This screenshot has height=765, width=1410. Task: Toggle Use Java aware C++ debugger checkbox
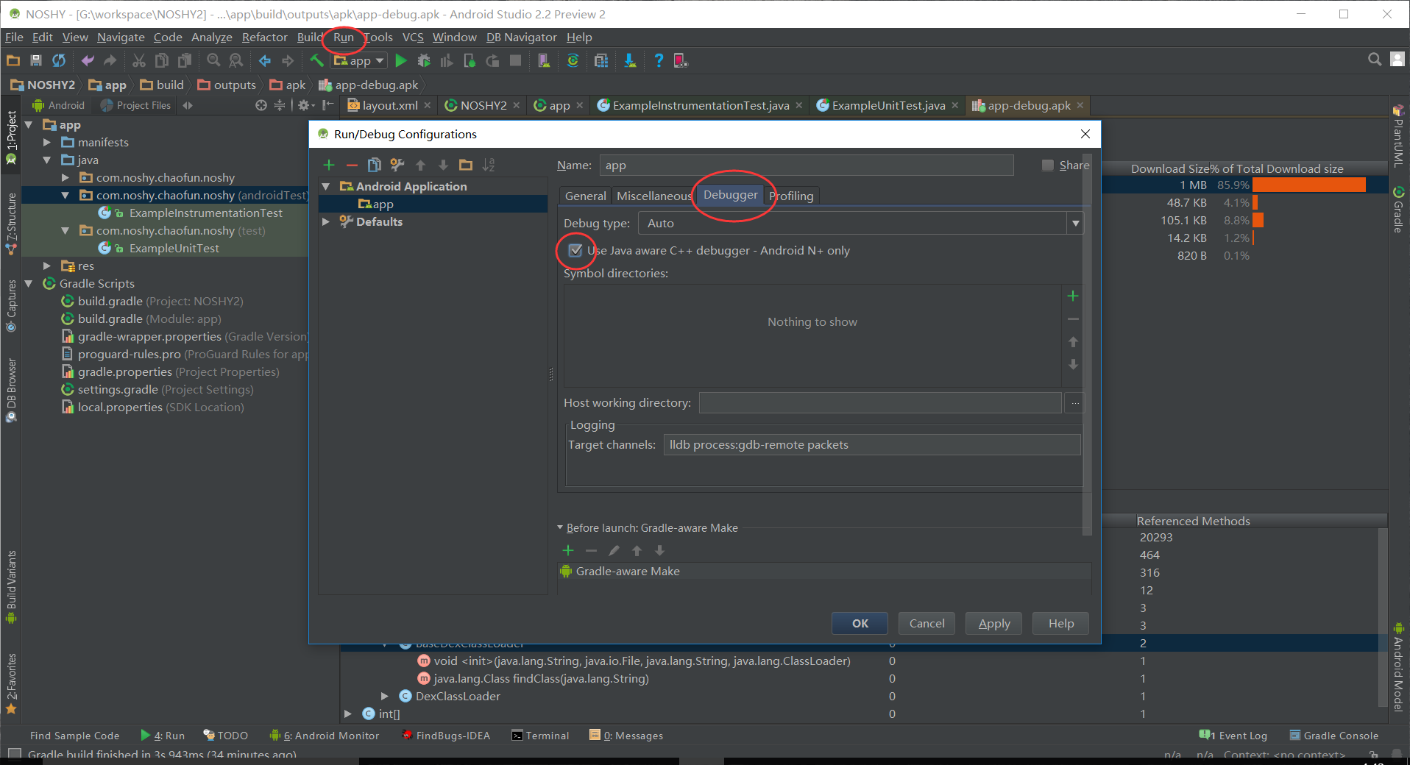tap(575, 250)
